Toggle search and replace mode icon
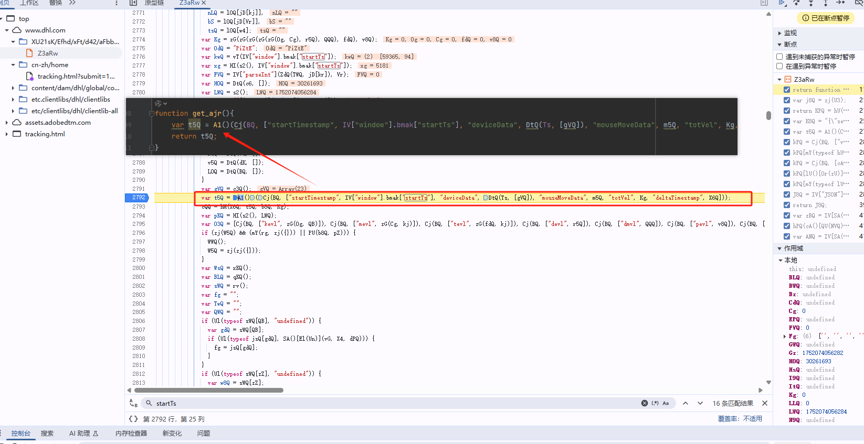Image resolution: width=864 pixels, height=444 pixels. (133, 403)
